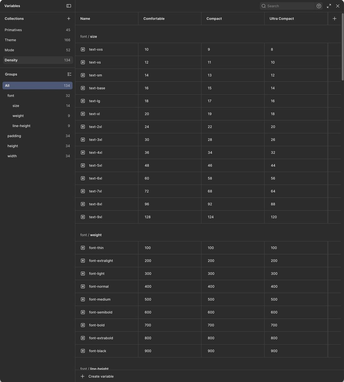Open the height group
Image resolution: width=344 pixels, height=382 pixels.
pyautogui.click(x=38, y=146)
